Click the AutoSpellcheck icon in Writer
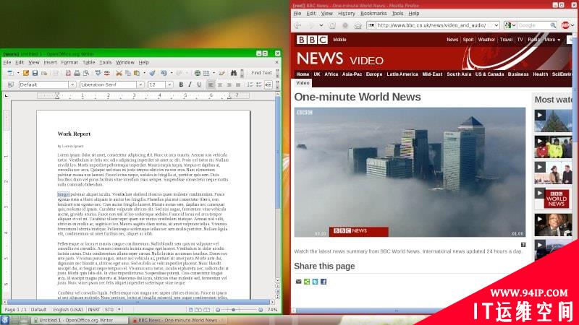The image size is (579, 325). pos(106,73)
